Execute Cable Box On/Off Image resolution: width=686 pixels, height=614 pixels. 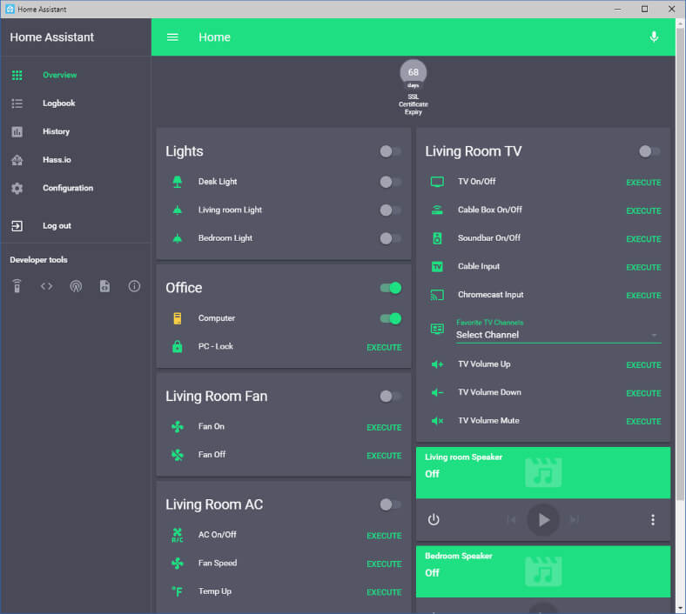click(643, 211)
